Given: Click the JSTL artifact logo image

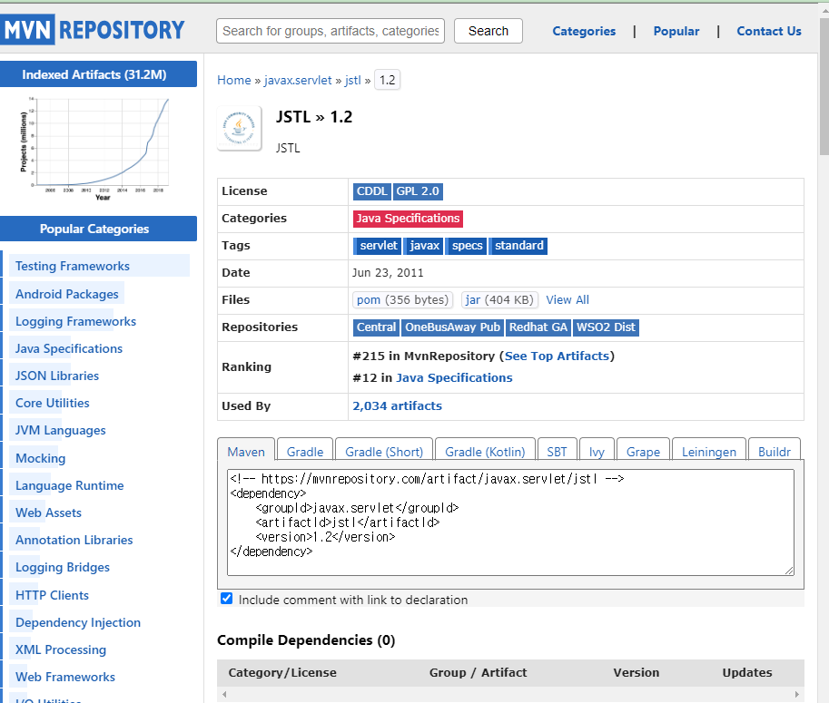Looking at the screenshot, I should point(239,128).
